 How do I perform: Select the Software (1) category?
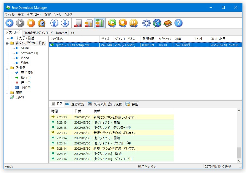coord(29,53)
